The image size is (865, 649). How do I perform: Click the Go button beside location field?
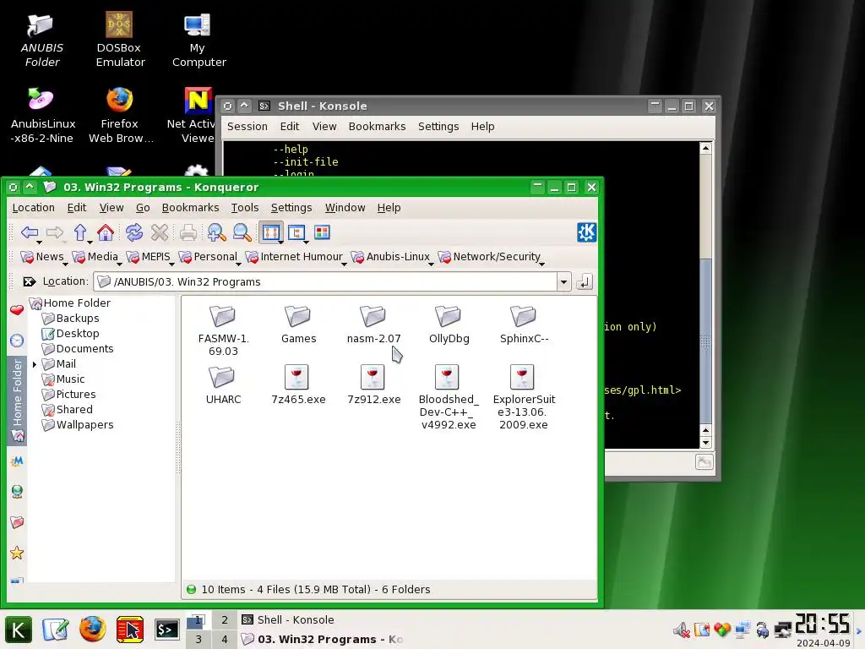585,282
